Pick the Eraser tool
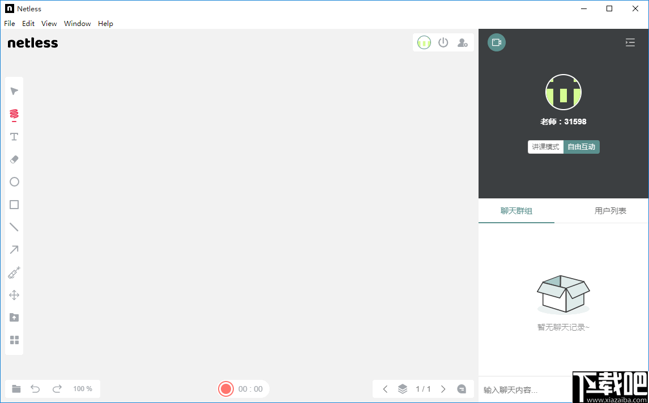This screenshot has height=403, width=649. (14, 159)
